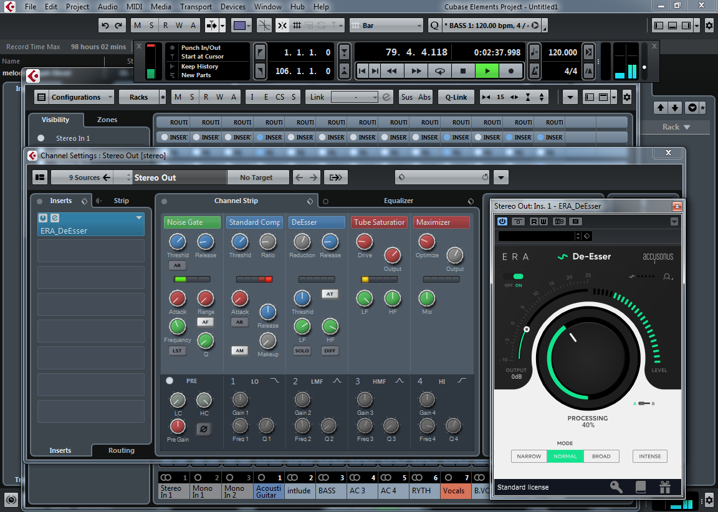Enable Read automation in plugin window
Screen dimensions: 718x512
coord(534,221)
